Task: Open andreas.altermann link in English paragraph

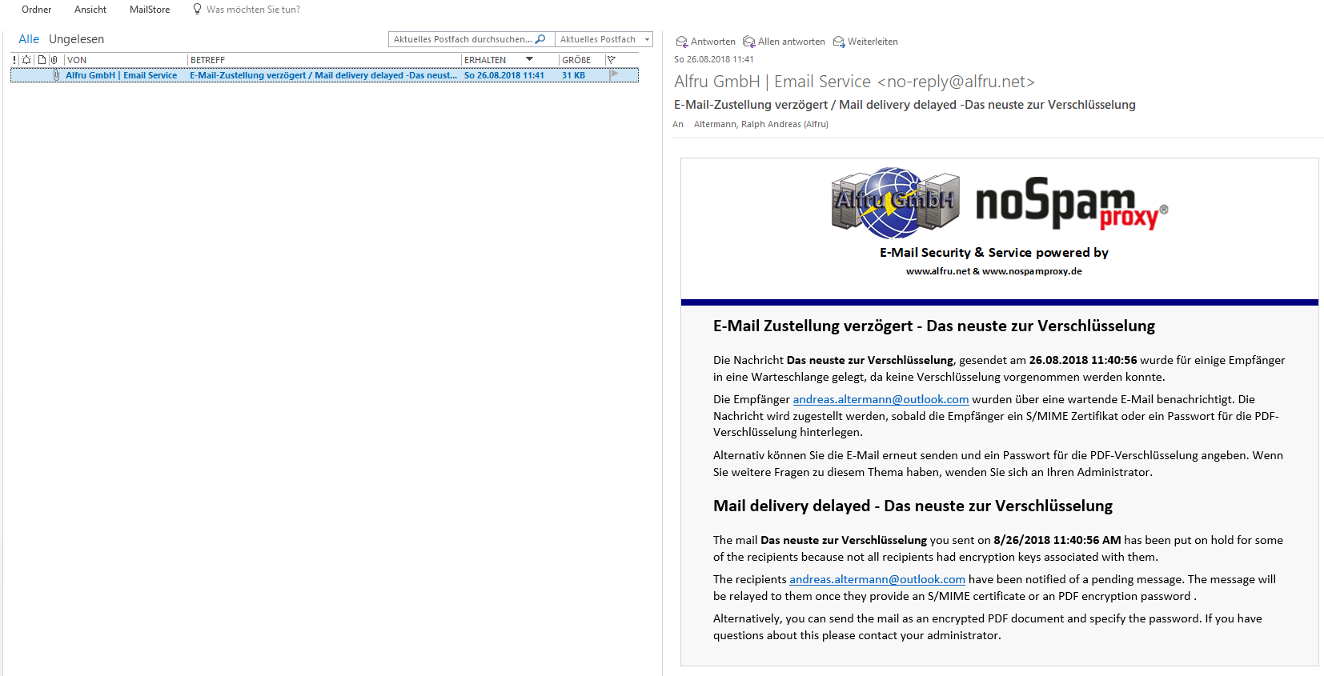Action: 877,579
